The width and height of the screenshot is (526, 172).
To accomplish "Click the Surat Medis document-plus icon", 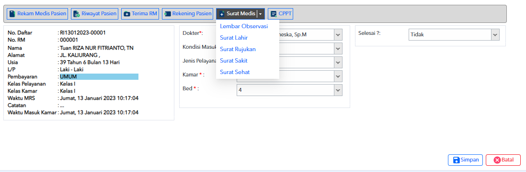I will (x=222, y=14).
